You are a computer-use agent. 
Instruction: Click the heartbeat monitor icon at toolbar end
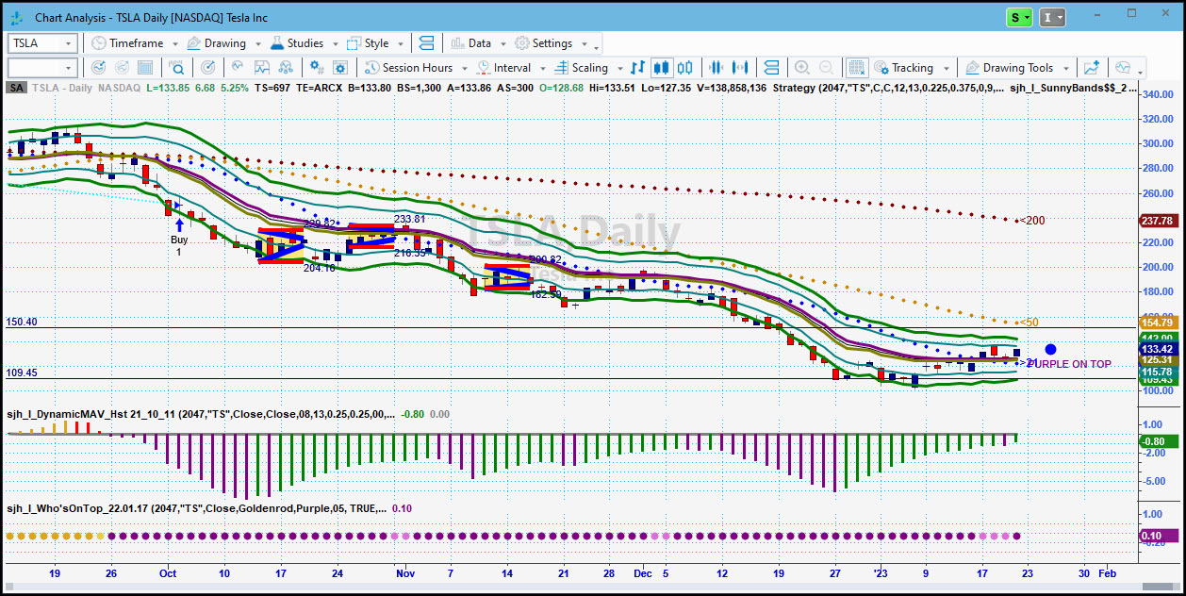pyautogui.click(x=1123, y=68)
